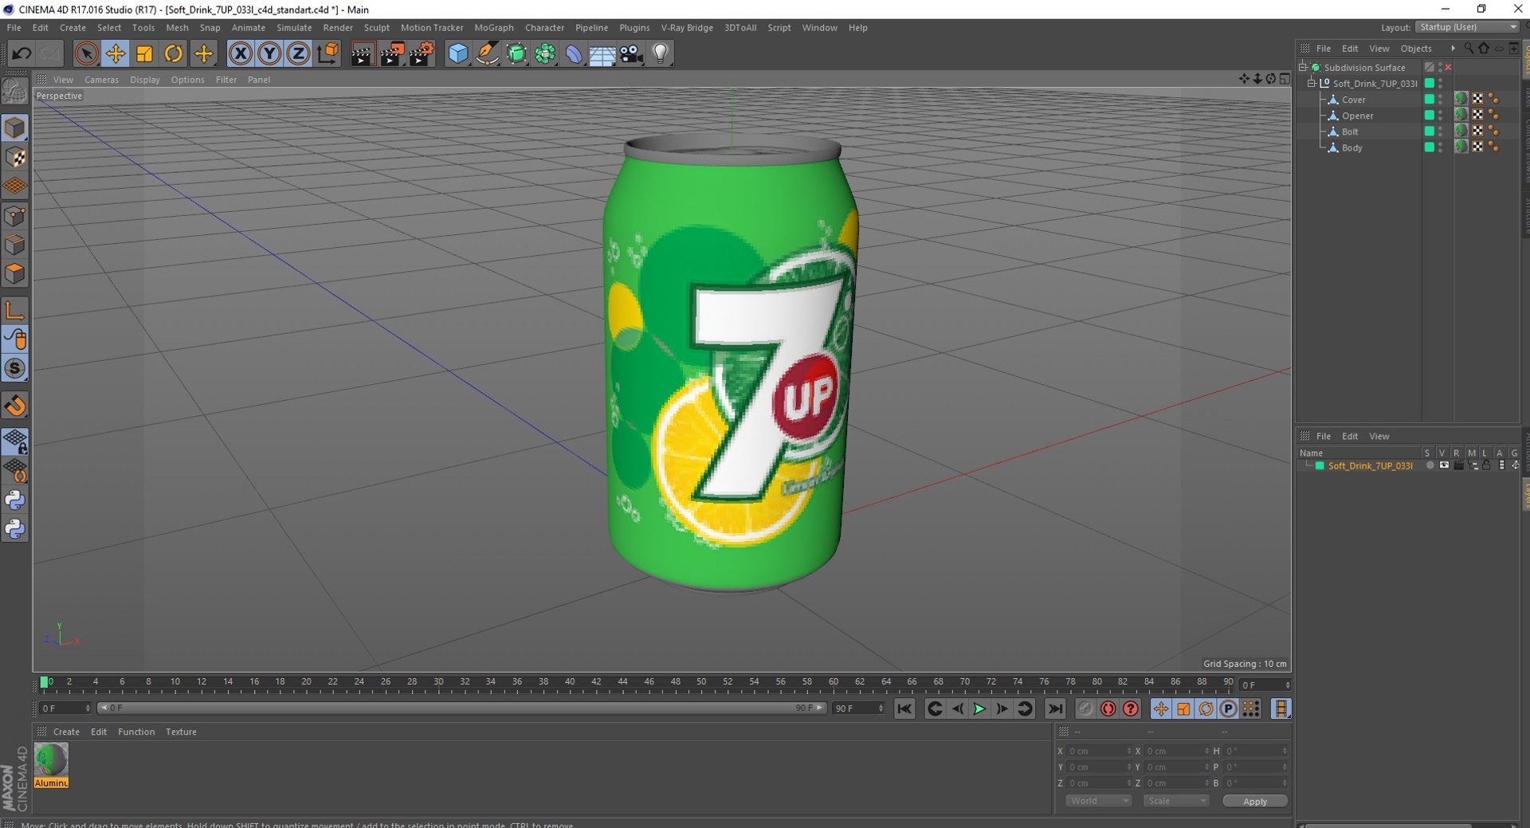This screenshot has height=828, width=1530.
Task: Open the Deformer objects icon
Action: click(574, 53)
